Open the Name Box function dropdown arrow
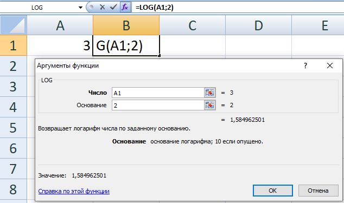 click(x=80, y=8)
